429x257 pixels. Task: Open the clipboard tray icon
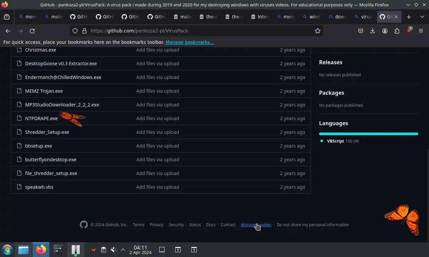coord(104,250)
